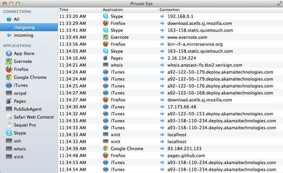Click the Pages ink-pen icon in sidebar
283x173 pixels.
point(9,101)
